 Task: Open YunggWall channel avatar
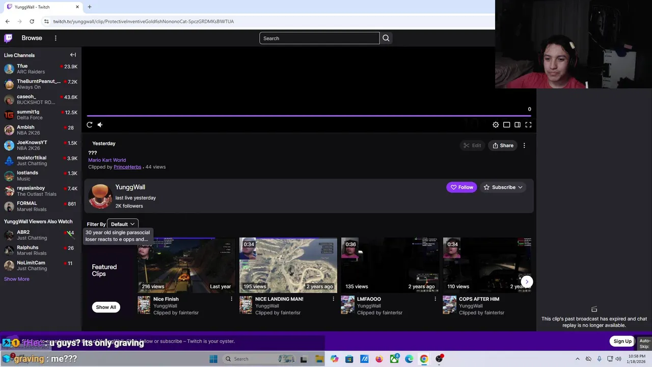click(x=100, y=196)
